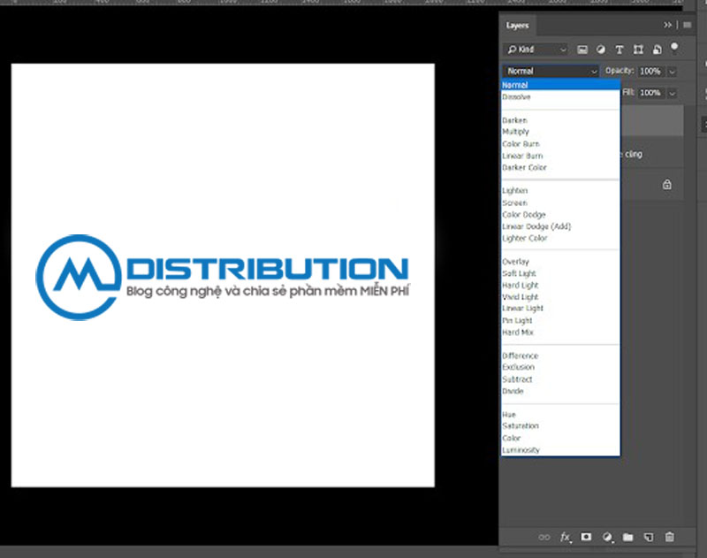Filter layers by pixel layer icon
707x558 pixels.
pos(582,50)
